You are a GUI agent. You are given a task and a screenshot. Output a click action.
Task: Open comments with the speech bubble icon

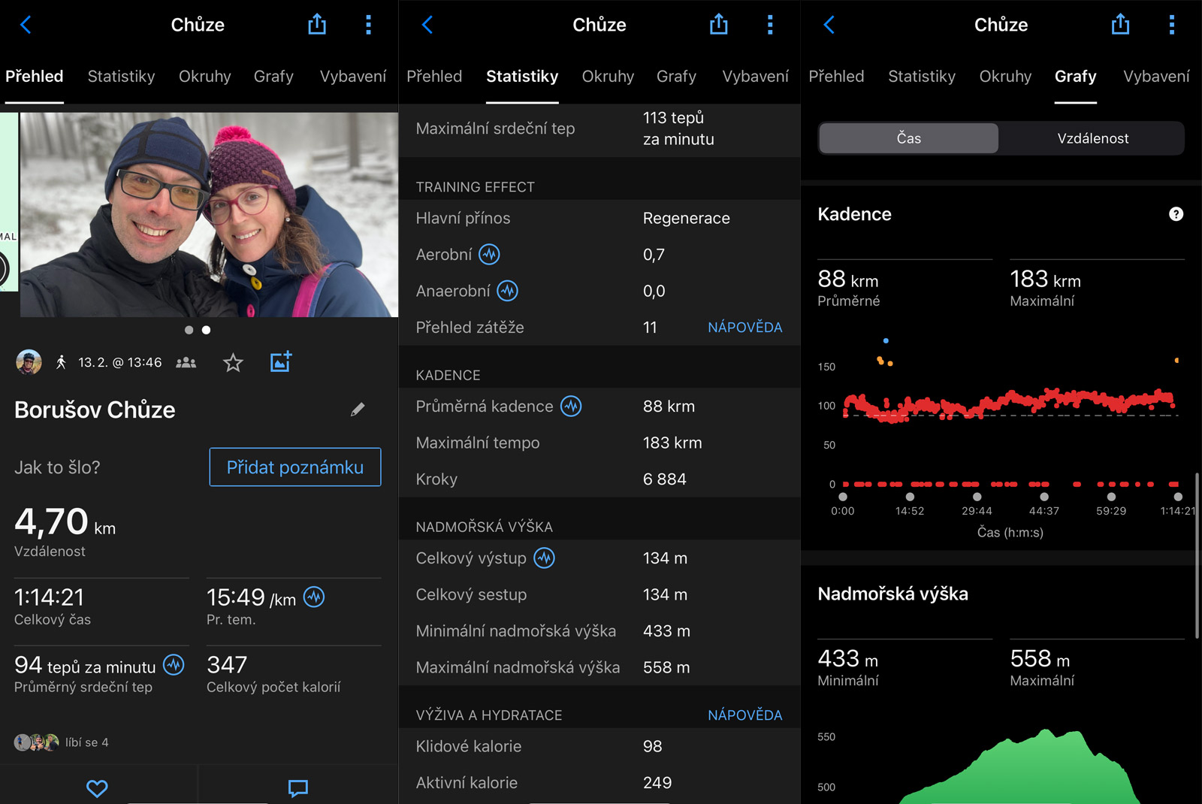click(x=297, y=787)
